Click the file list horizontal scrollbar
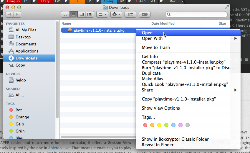This screenshot has width=250, height=153. pyautogui.click(x=98, y=137)
